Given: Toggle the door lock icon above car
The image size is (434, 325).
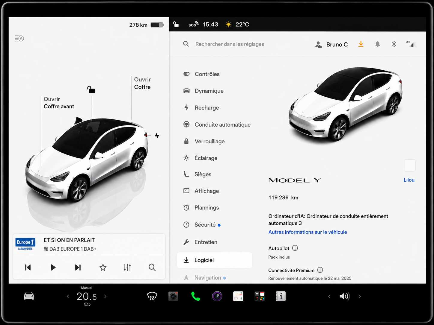Looking at the screenshot, I should pos(91,89).
